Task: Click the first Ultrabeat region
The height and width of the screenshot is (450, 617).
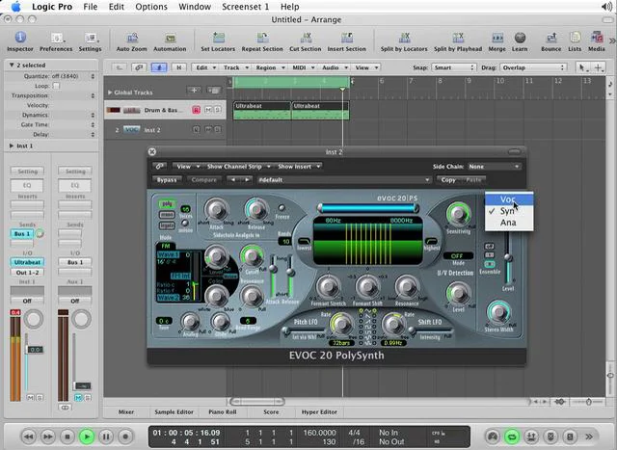Action: [262, 110]
